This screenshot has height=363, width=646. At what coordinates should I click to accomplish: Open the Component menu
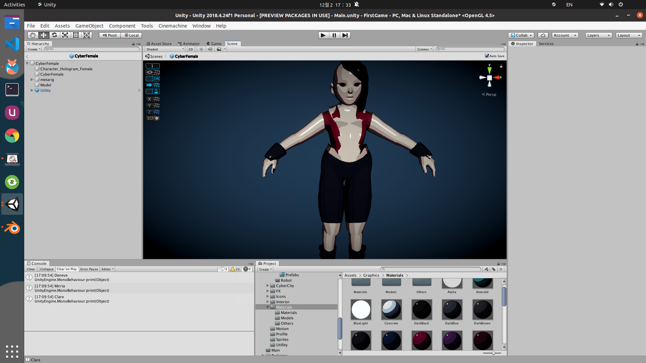(122, 26)
